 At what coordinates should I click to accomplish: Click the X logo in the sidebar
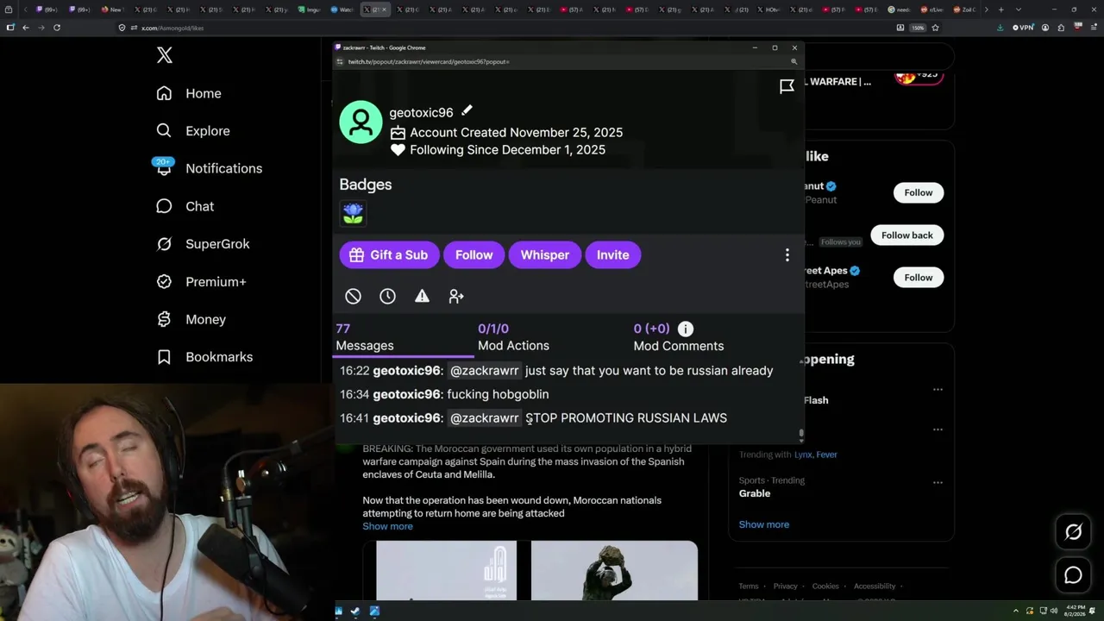coord(165,56)
